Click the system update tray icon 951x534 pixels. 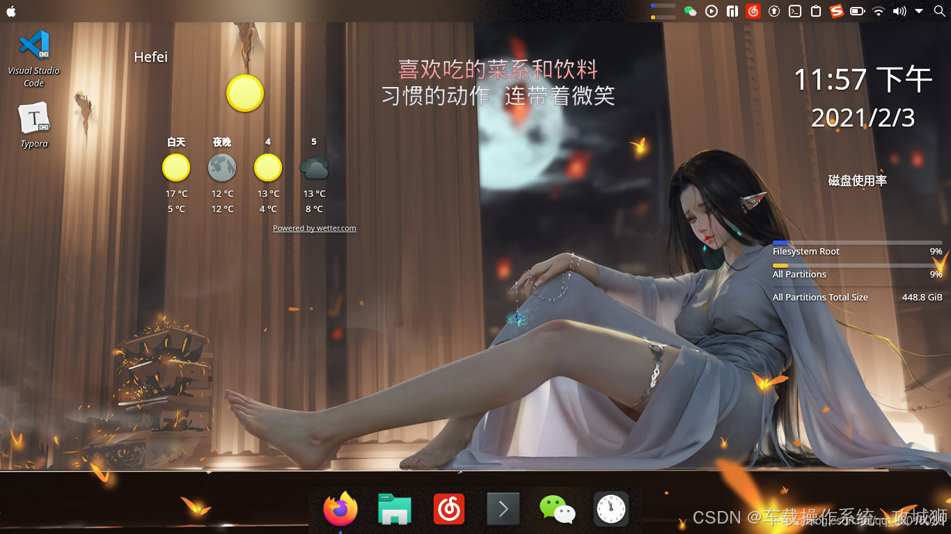pyautogui.click(x=773, y=11)
